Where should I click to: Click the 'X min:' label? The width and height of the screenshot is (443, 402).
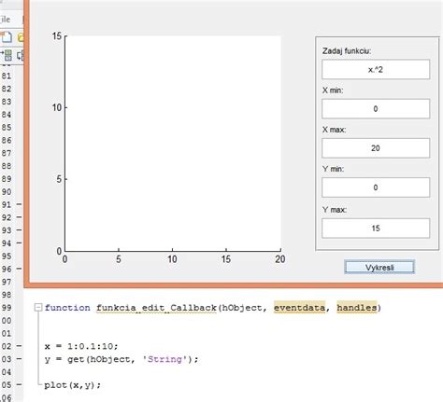click(333, 90)
